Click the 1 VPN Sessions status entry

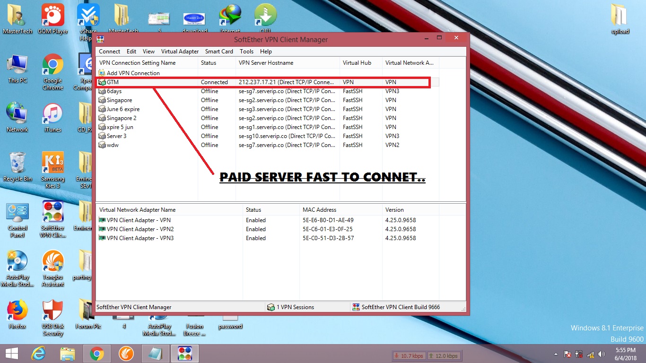pos(290,307)
